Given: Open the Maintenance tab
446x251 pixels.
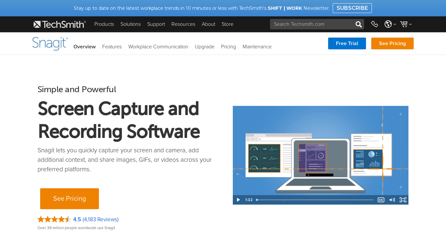Looking at the screenshot, I should (257, 47).
